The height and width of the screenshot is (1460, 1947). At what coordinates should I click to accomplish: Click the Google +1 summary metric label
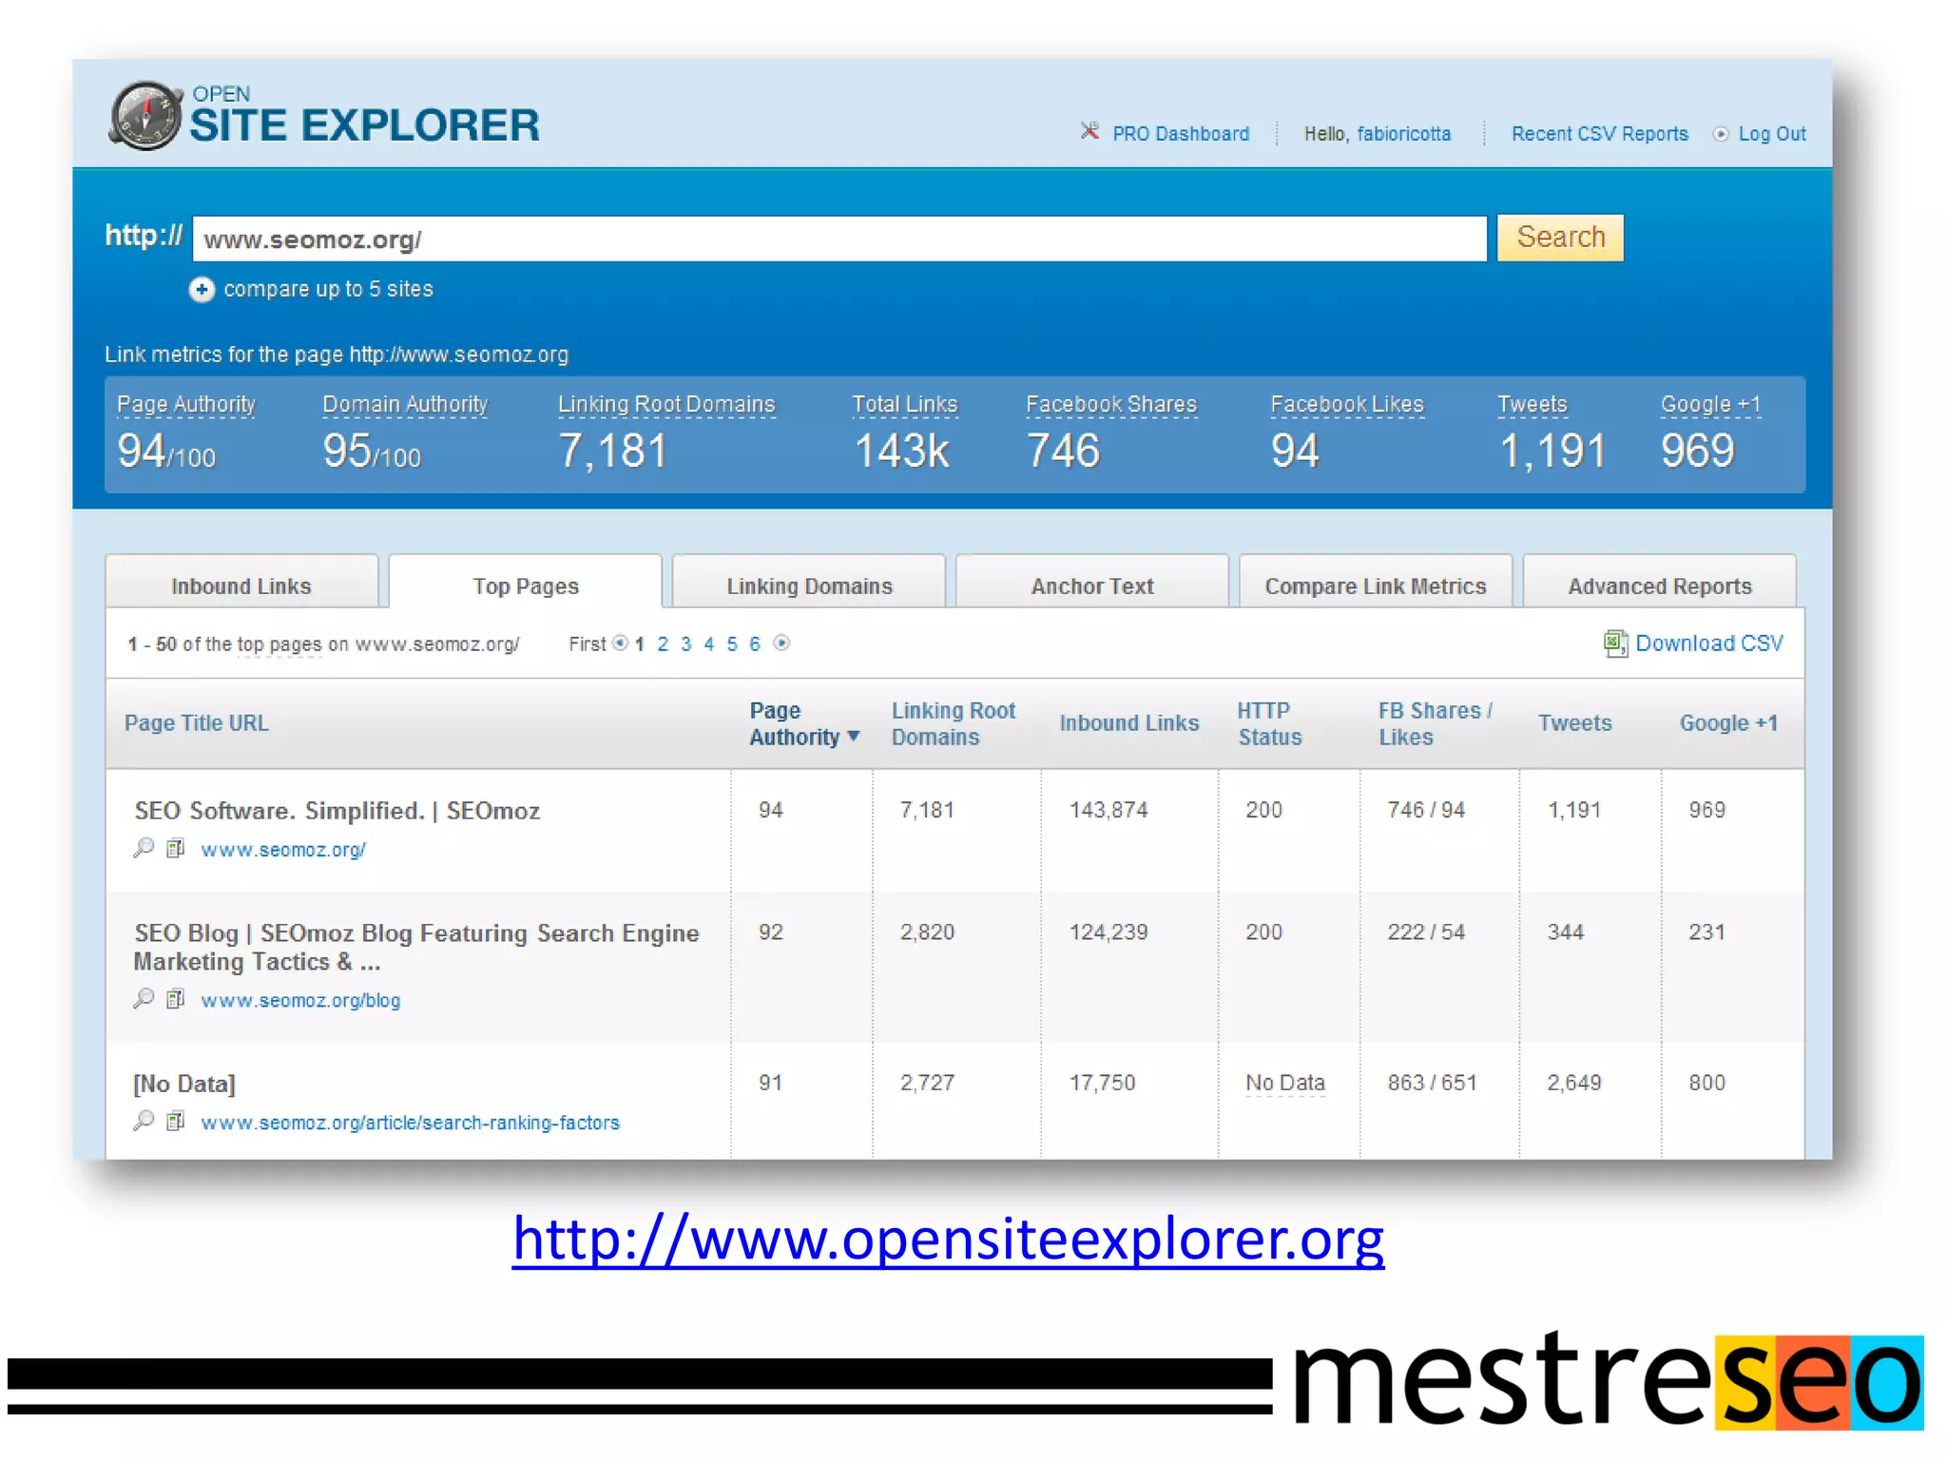pyautogui.click(x=1711, y=405)
